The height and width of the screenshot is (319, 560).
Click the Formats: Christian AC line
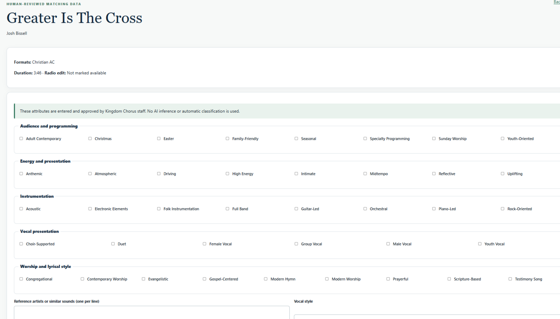(x=34, y=62)
